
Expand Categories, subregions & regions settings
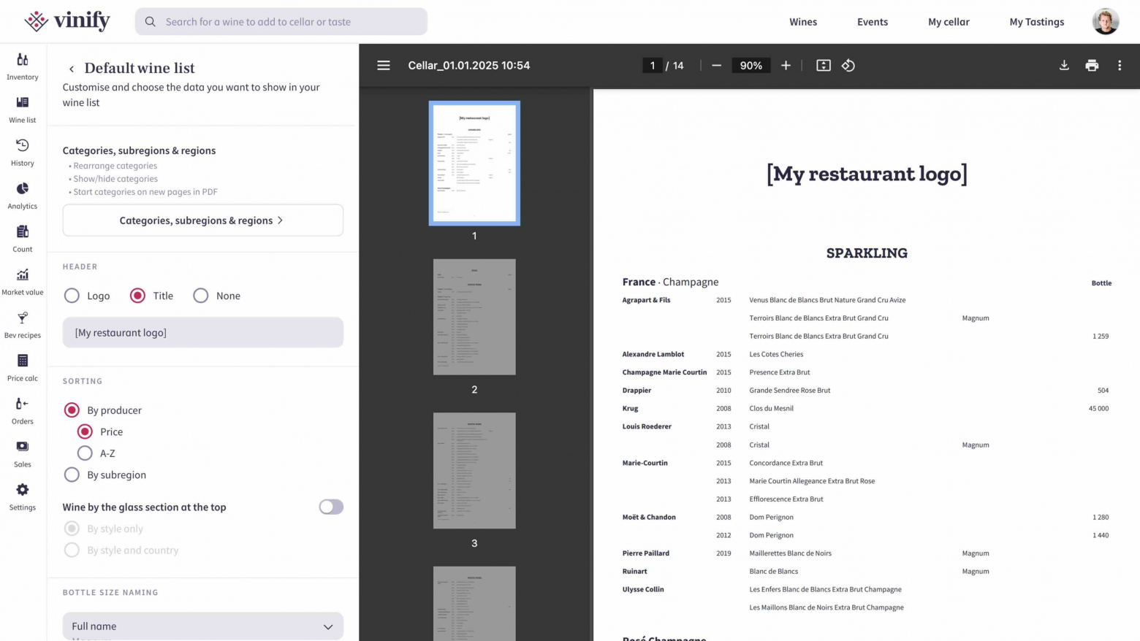coord(202,220)
